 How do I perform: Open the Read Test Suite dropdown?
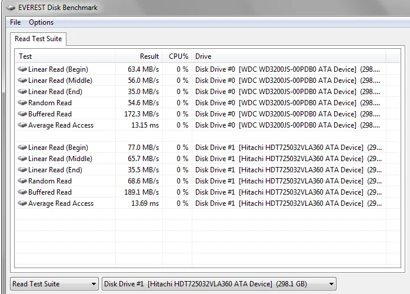click(54, 284)
